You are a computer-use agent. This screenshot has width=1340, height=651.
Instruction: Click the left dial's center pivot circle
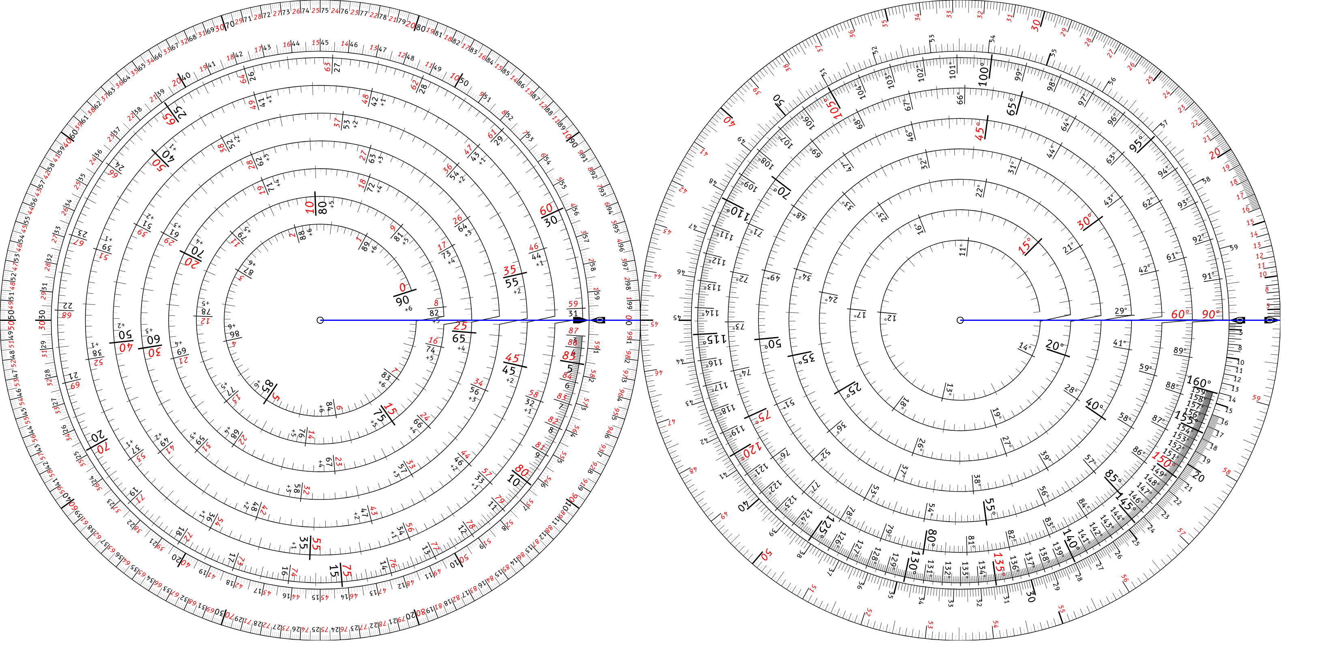tap(320, 320)
